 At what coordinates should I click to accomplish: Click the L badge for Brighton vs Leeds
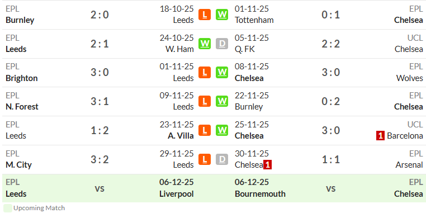pos(204,73)
